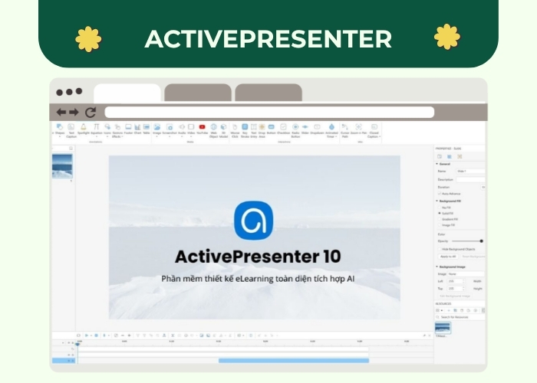Switch to the third browser tab

pyautogui.click(x=268, y=93)
